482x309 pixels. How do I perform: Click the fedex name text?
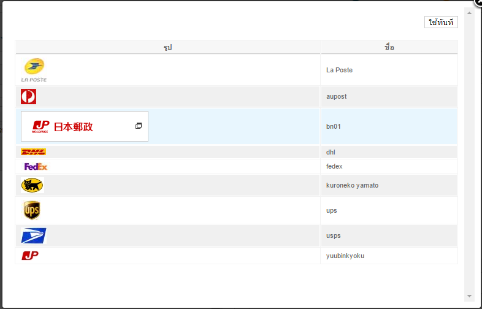click(x=334, y=166)
